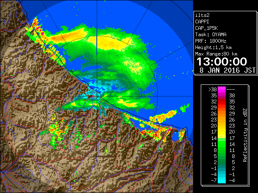Select the 'Task: OYAMA' line
258x193 pixels.
coord(211,35)
